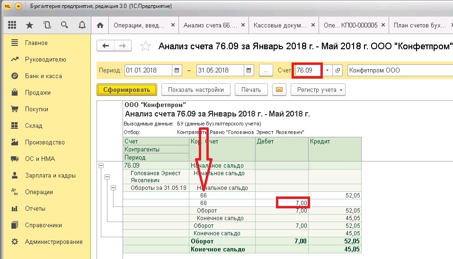This screenshot has height=259, width=453.
Task: Collapse the Обороты за 31.05.18 group
Action: (114, 188)
